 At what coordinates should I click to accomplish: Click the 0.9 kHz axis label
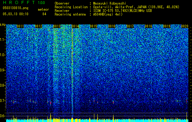pyautogui.click(x=2, y=70)
